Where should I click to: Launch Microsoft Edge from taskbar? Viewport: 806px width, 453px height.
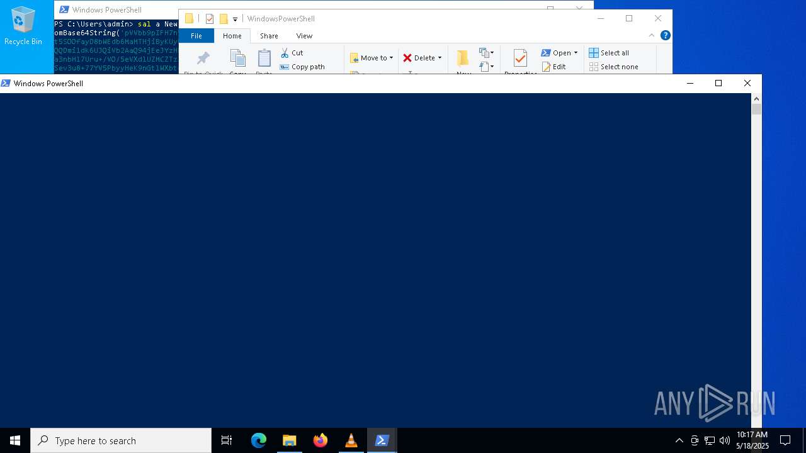coord(259,440)
